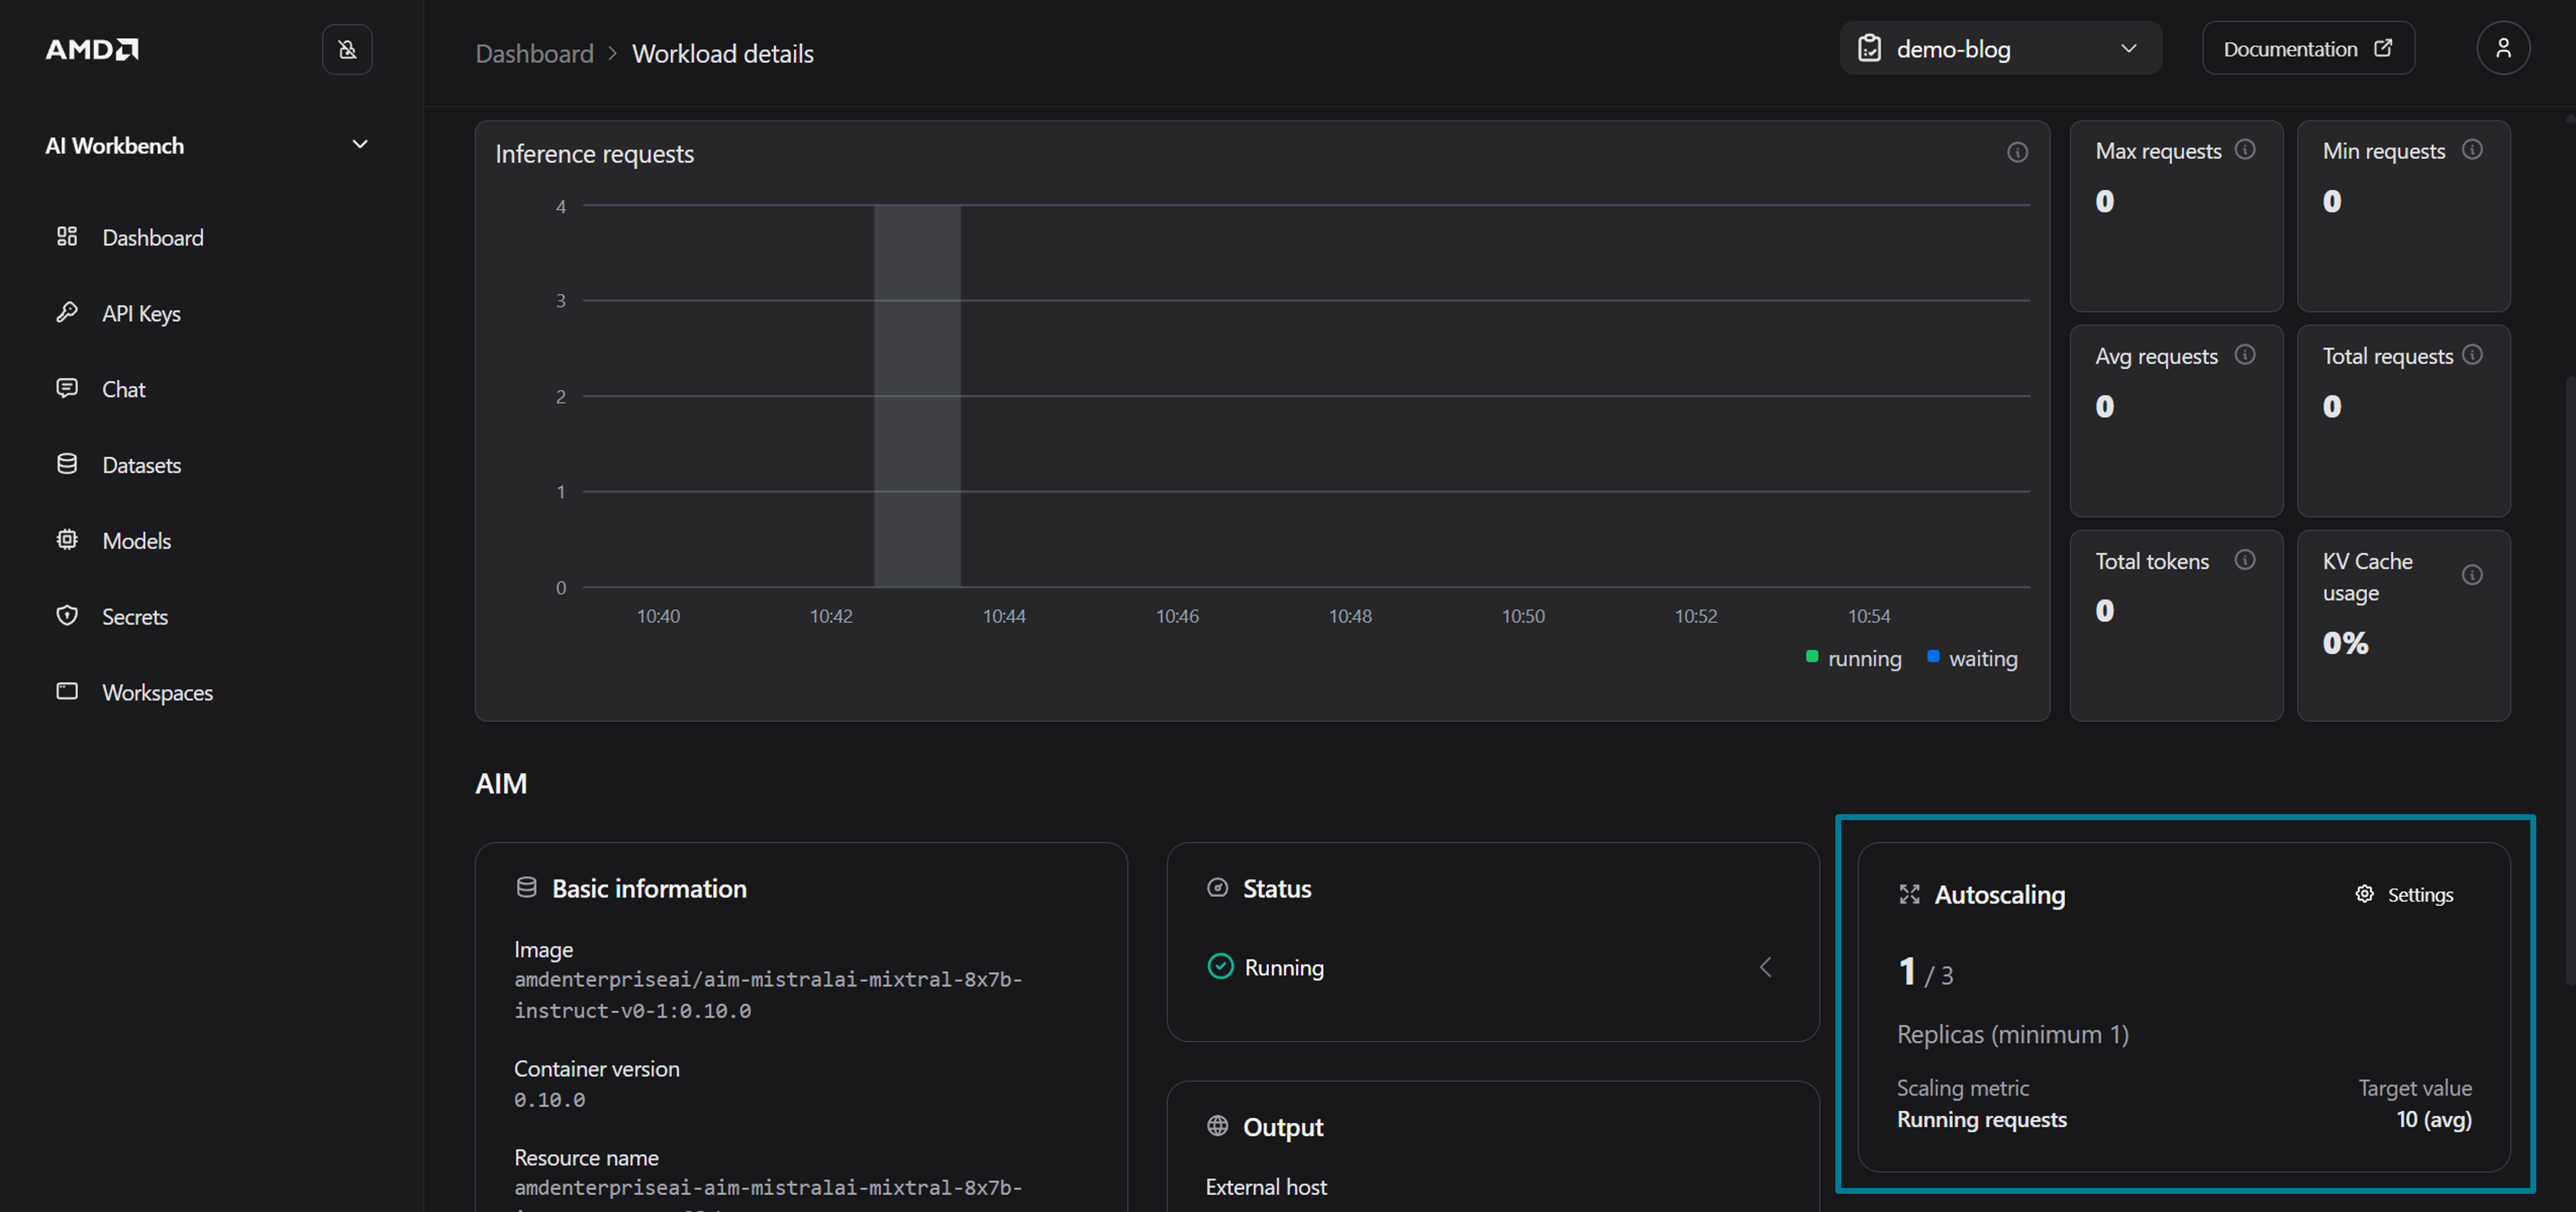Click the AMD logo
This screenshot has width=2576, height=1212.
click(92, 49)
